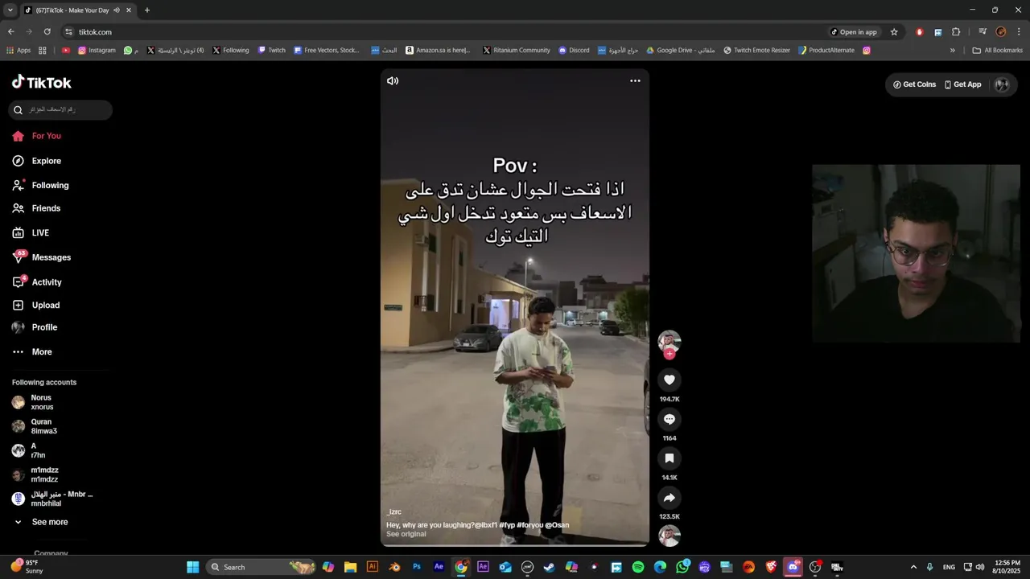
Task: Open the Chrome extensions puzzle icon
Action: pos(956,32)
